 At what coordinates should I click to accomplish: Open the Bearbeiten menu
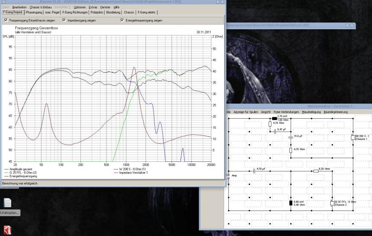(19, 7)
